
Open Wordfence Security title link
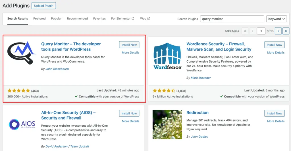[219, 47]
